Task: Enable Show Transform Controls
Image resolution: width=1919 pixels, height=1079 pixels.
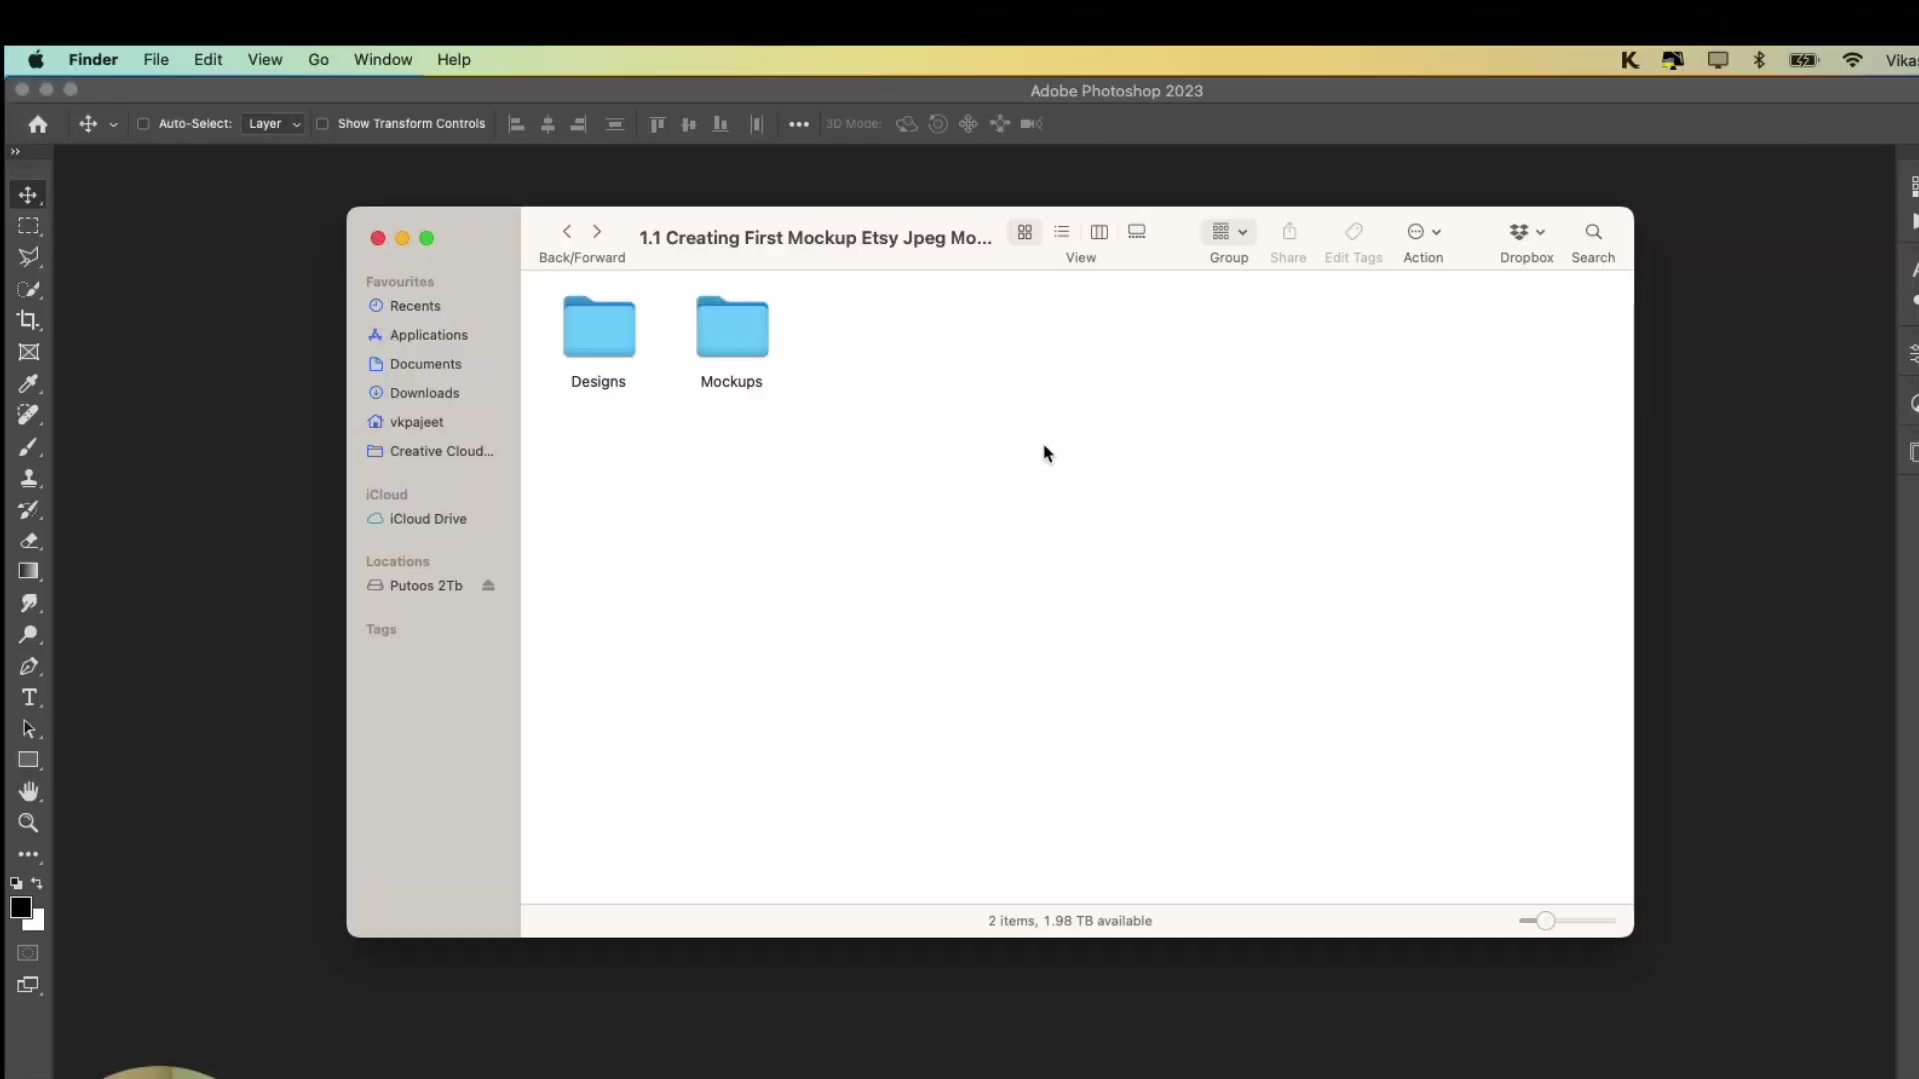Action: pos(322,124)
